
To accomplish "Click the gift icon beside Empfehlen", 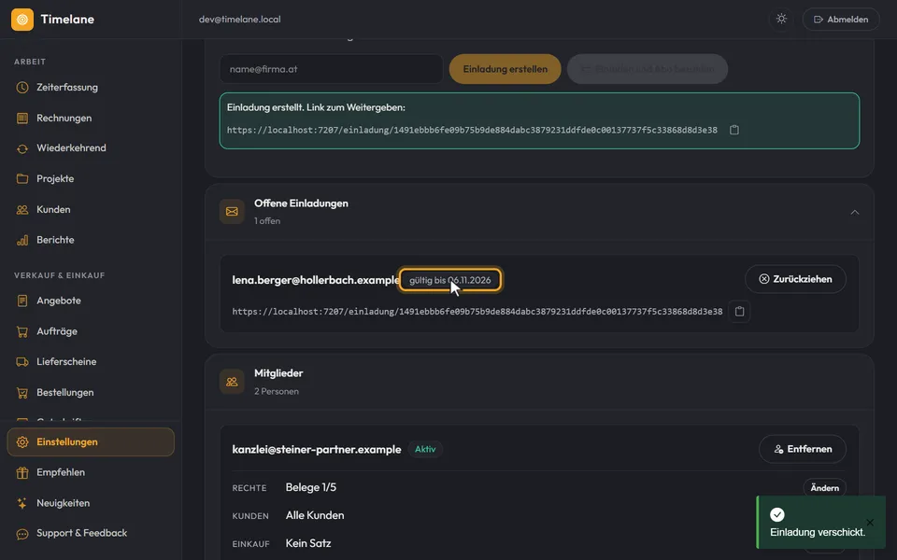I will click(x=22, y=472).
